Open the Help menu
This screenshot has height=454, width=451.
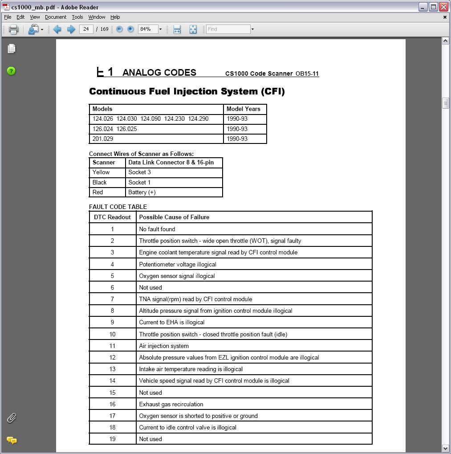tap(115, 17)
